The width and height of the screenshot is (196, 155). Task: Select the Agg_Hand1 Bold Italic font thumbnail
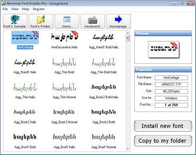point(104,37)
